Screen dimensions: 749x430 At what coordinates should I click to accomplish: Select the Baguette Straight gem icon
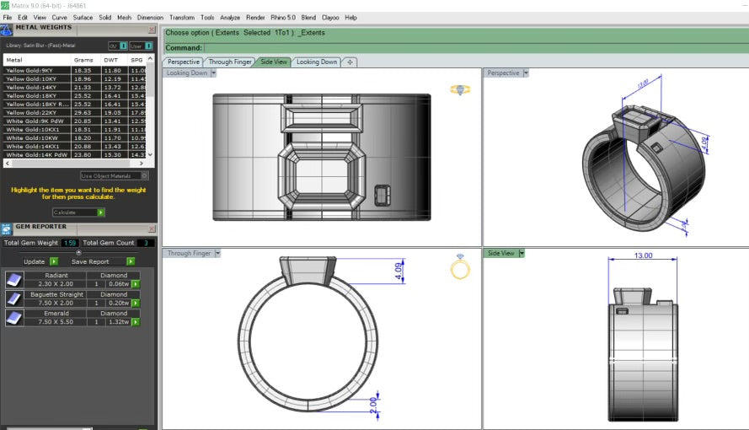pos(13,298)
